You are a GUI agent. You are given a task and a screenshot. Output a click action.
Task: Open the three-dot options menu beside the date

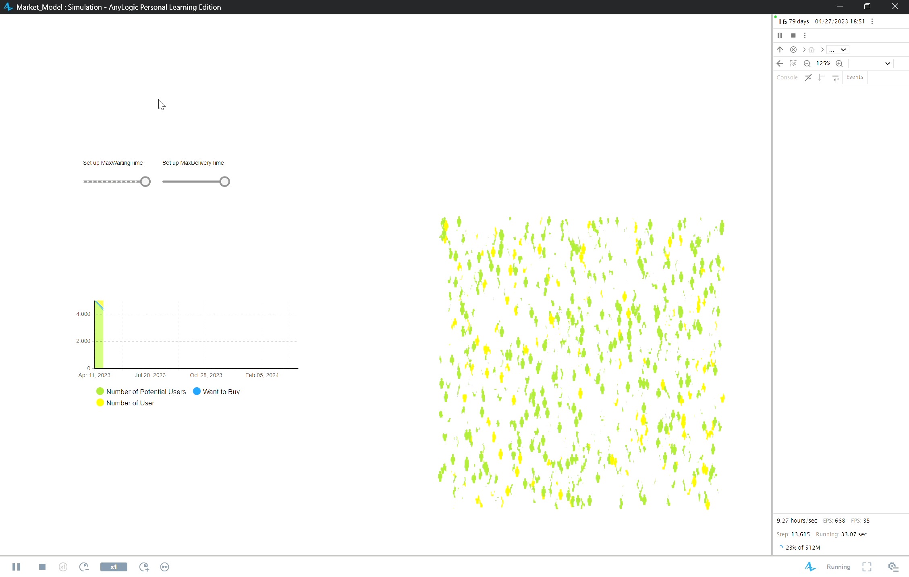(872, 21)
